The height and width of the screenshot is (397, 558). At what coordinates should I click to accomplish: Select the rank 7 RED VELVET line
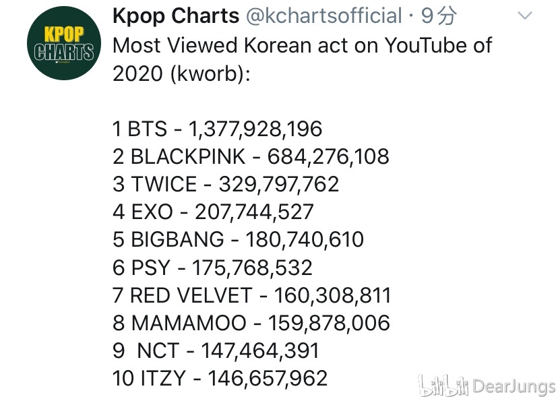pyautogui.click(x=251, y=295)
